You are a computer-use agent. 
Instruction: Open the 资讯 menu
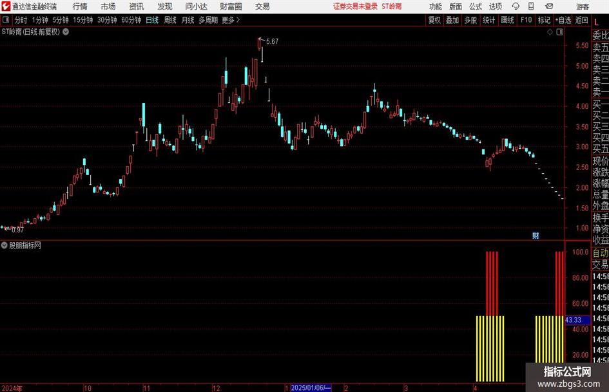pyautogui.click(x=137, y=6)
